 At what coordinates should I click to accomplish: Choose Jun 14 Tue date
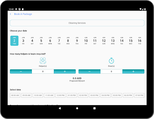tap(122, 41)
